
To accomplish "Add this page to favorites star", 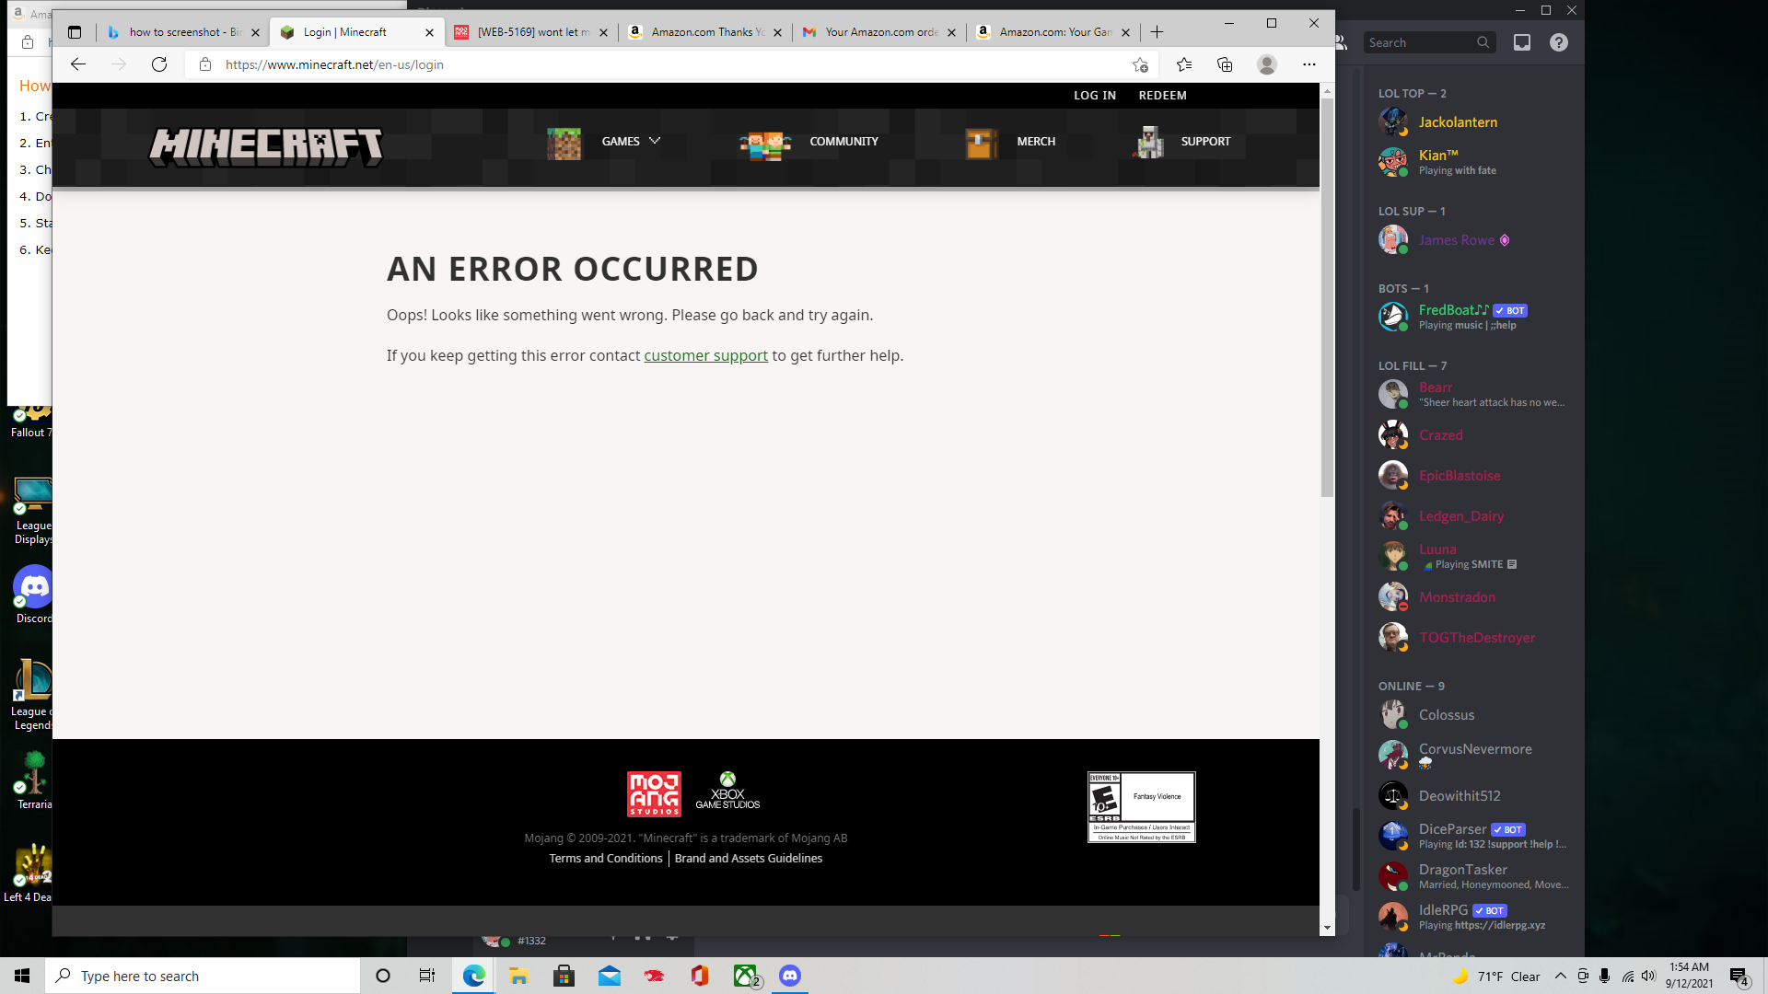I will tap(1140, 64).
